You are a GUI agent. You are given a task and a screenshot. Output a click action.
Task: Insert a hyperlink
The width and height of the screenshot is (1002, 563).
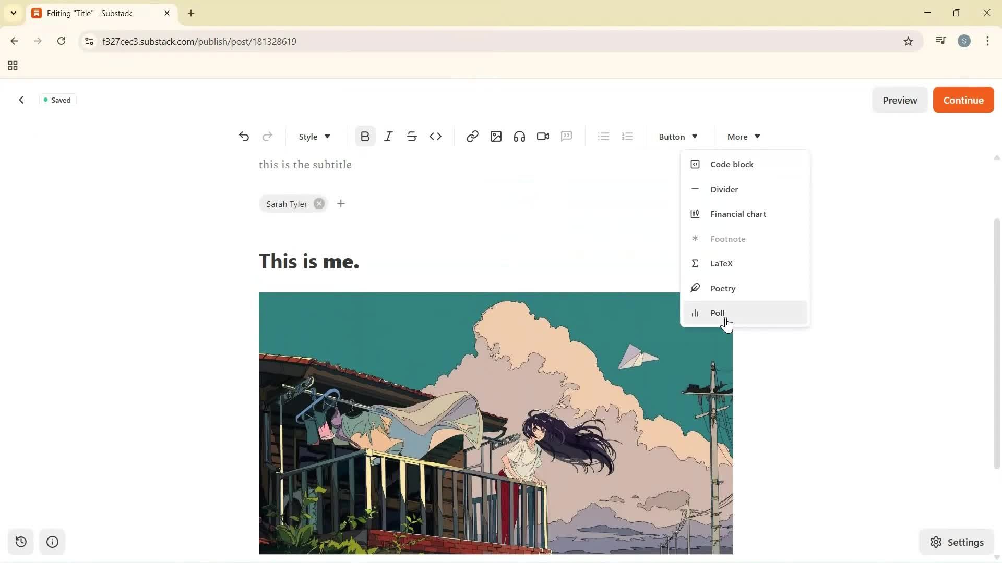(472, 136)
